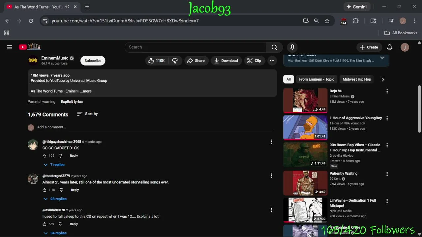422x237 pixels.
Task: Select Midwest Hip Hop chip
Action: point(357,79)
